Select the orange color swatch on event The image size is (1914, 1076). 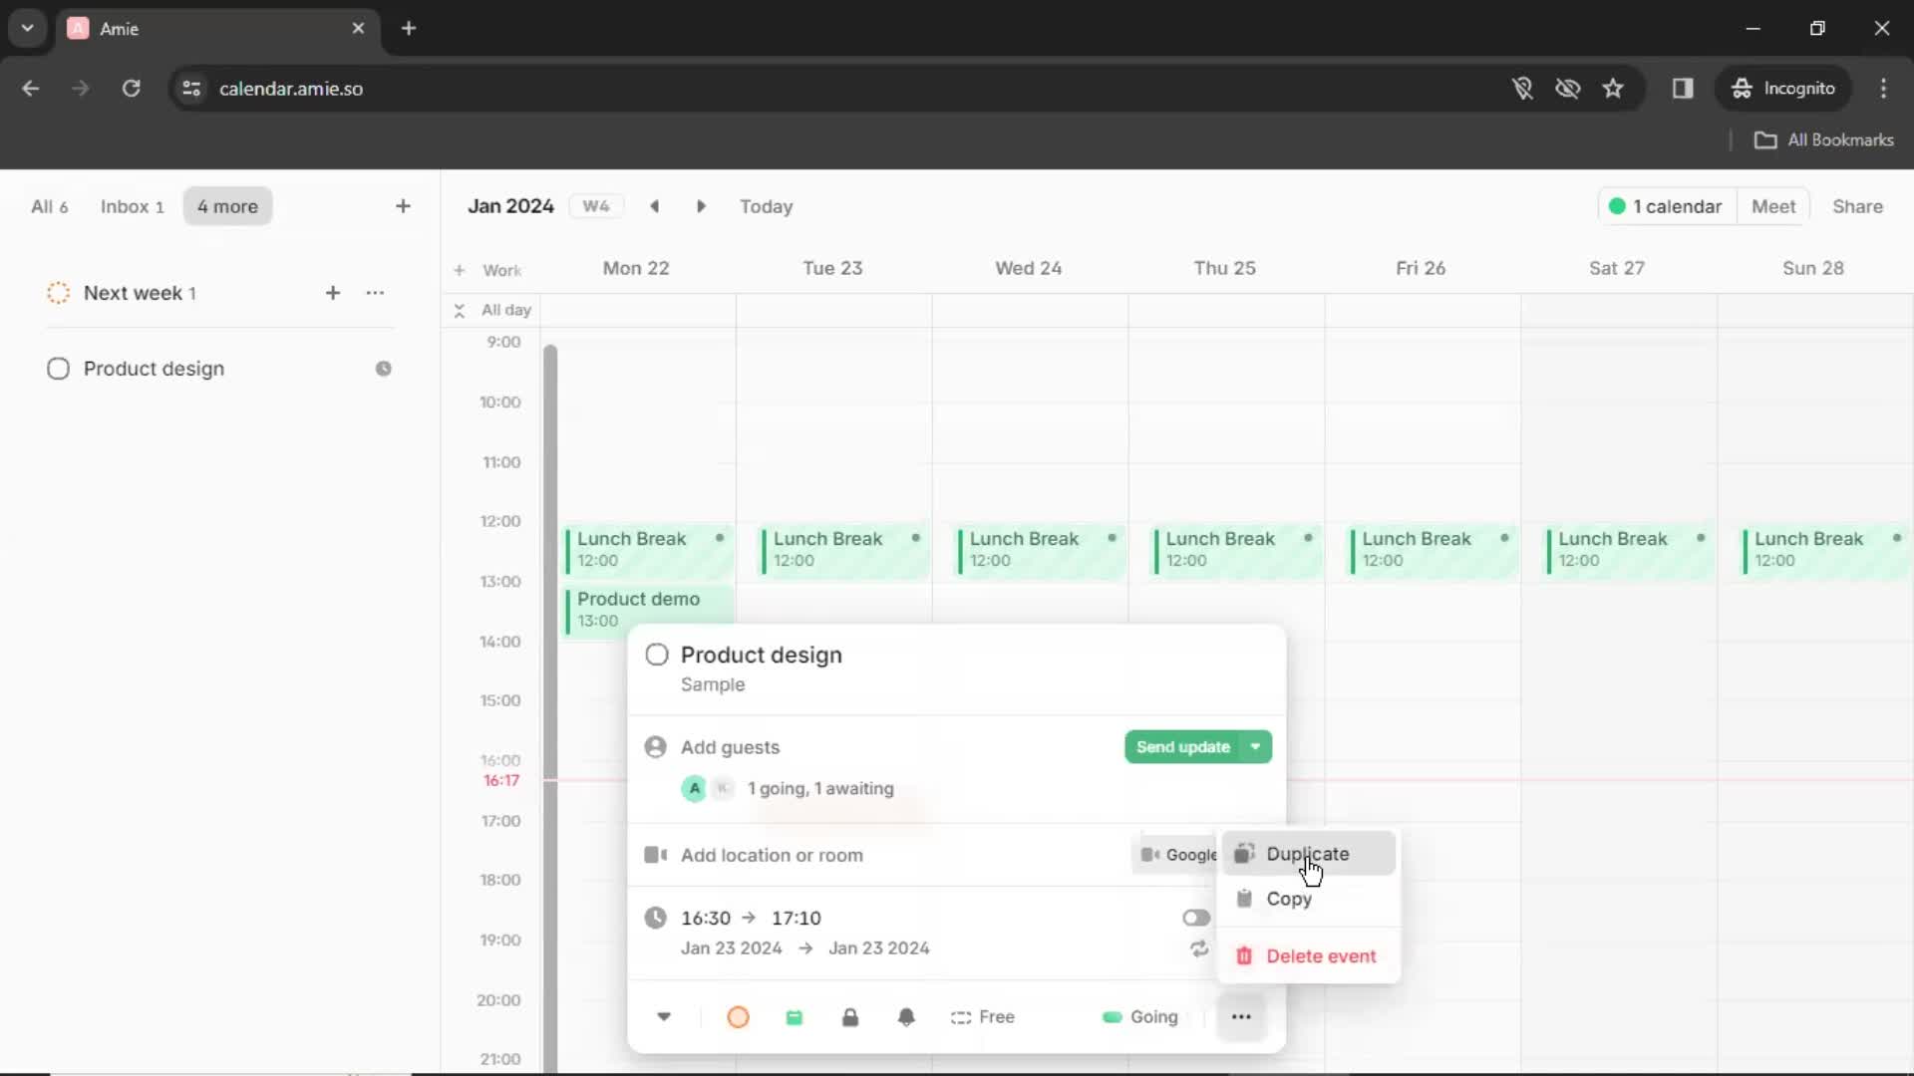(x=738, y=1015)
